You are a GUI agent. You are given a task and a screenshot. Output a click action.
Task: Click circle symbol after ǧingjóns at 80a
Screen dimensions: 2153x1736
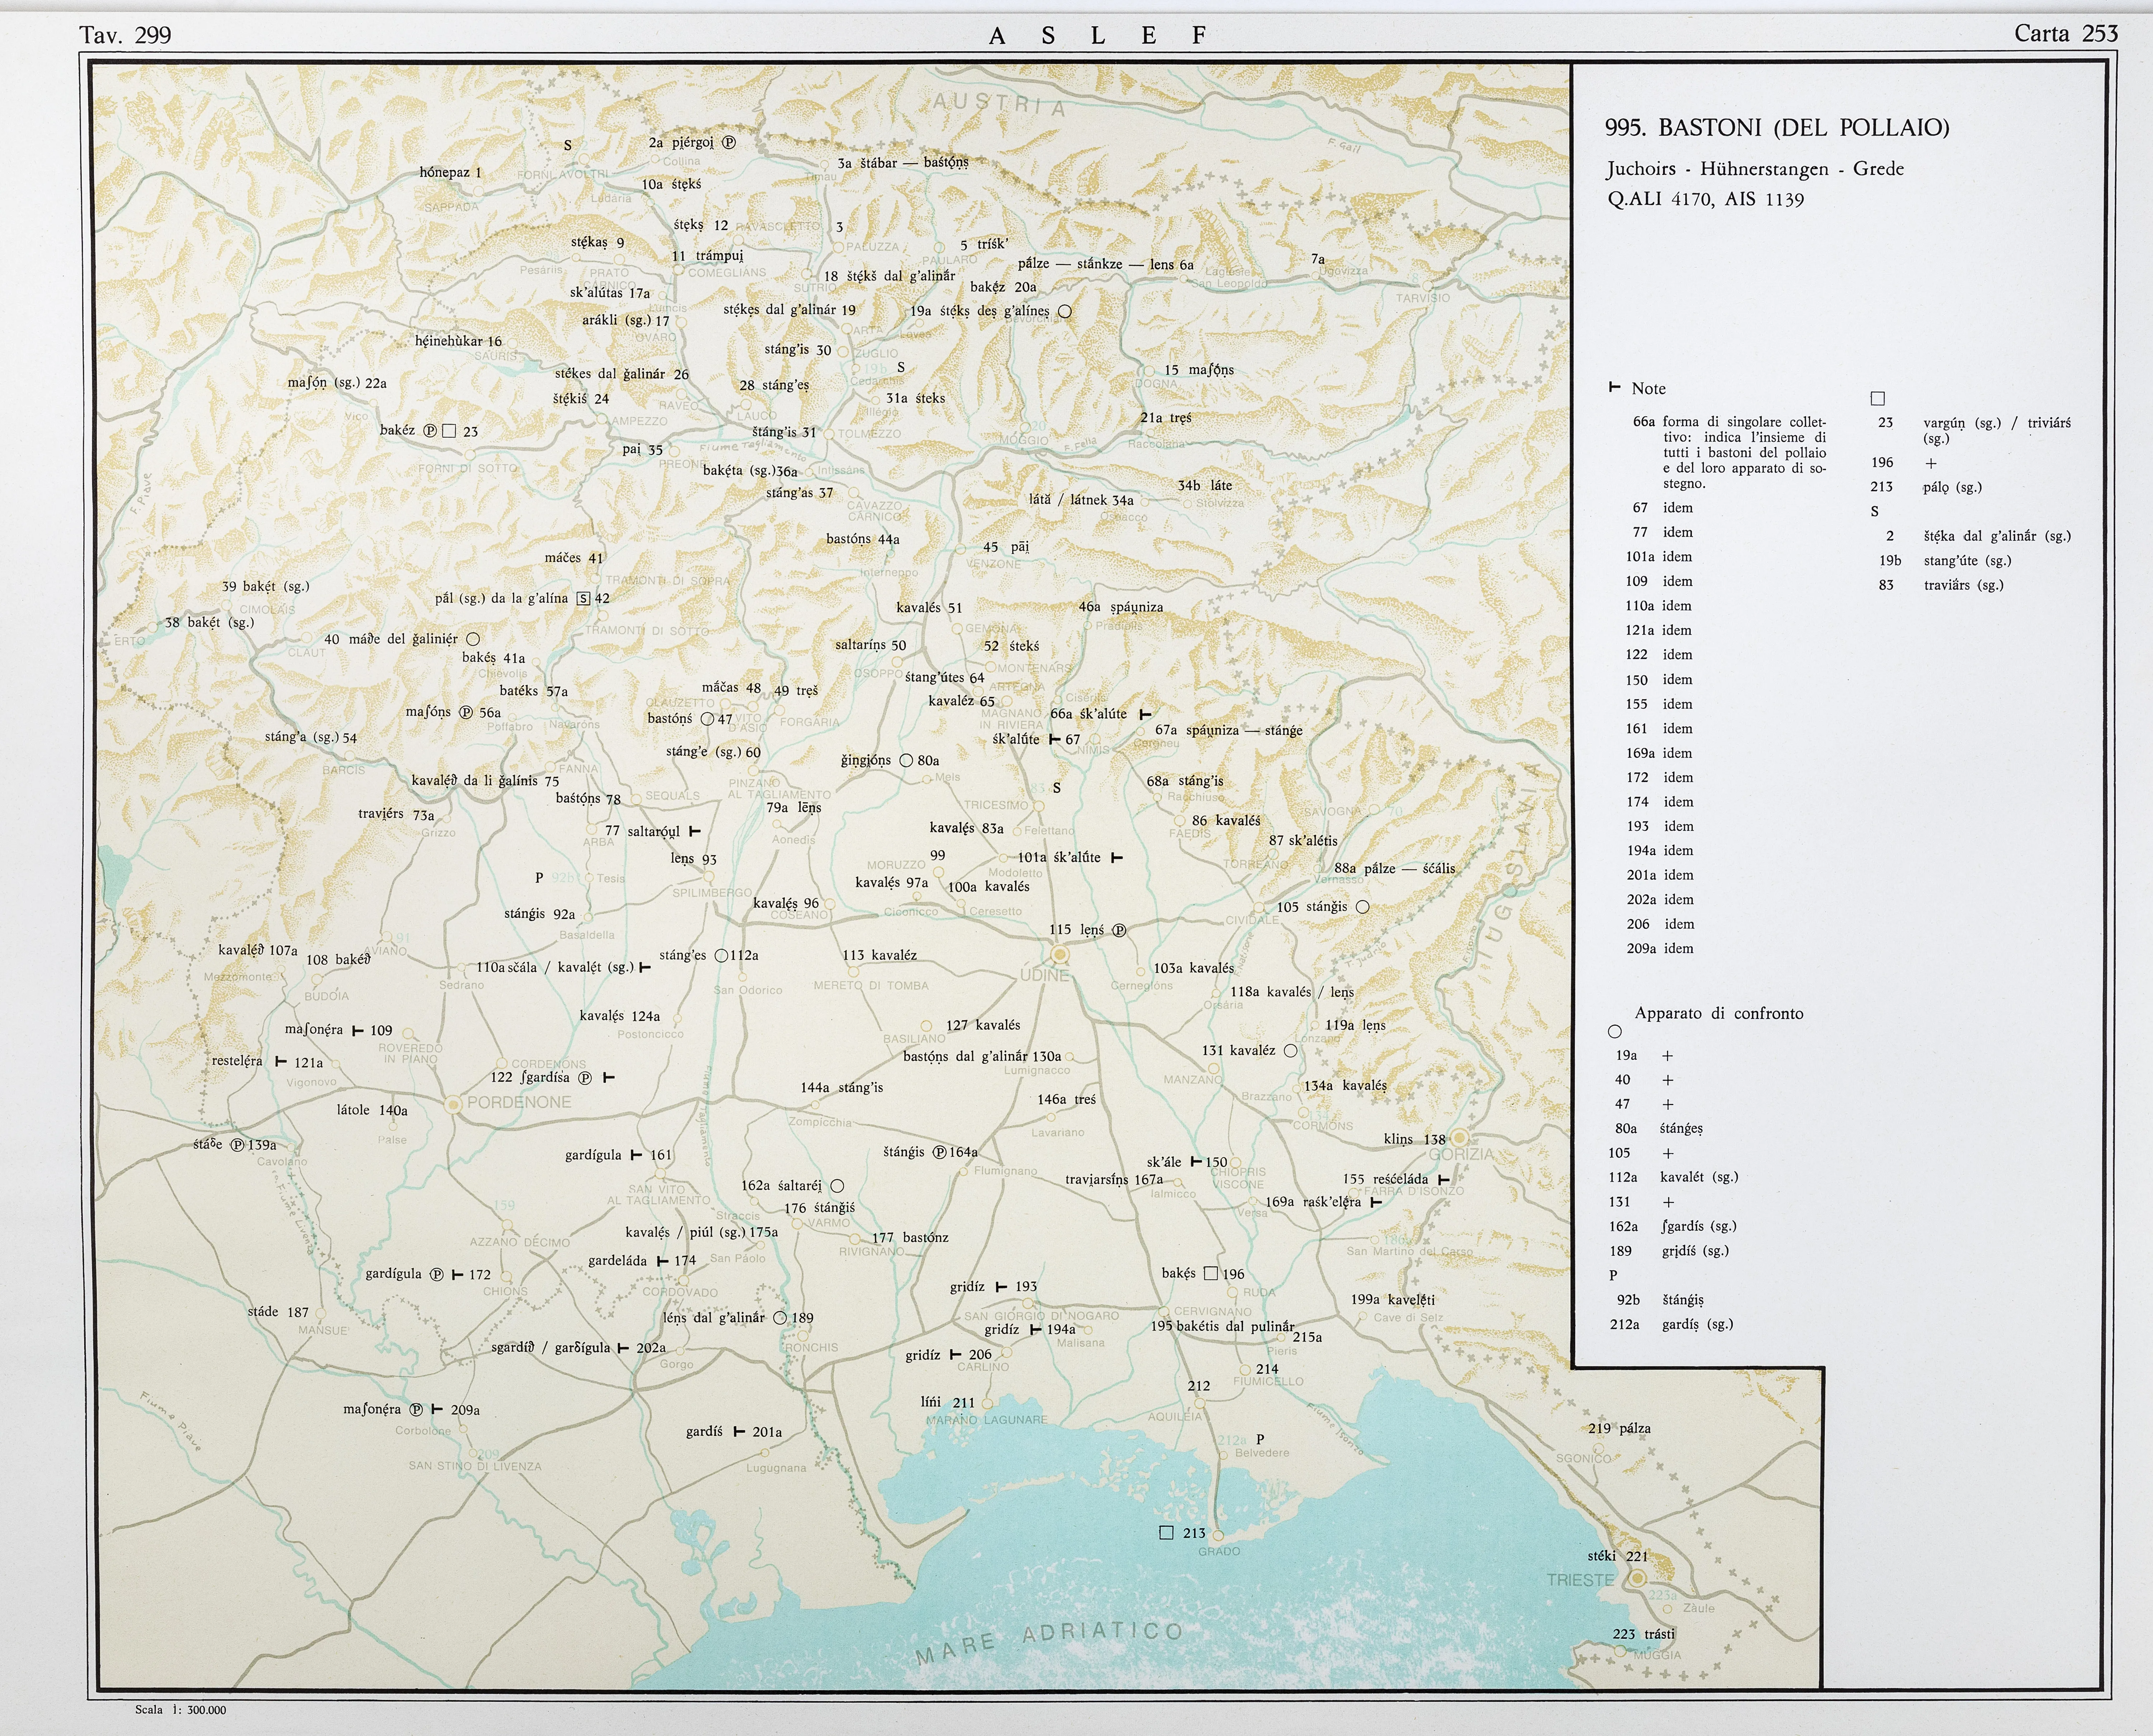pos(906,760)
